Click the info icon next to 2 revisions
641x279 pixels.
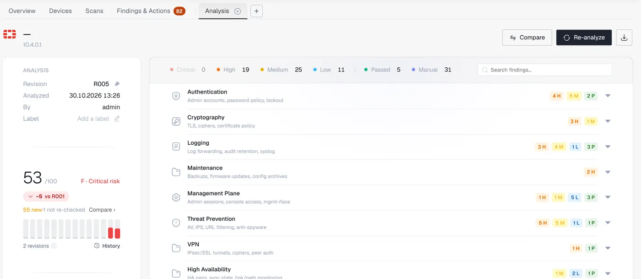(x=54, y=246)
